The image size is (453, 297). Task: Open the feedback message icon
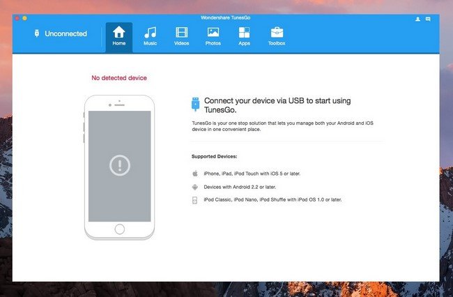click(428, 19)
